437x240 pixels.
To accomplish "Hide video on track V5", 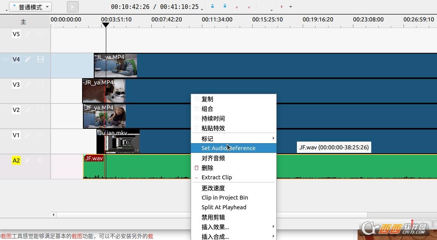I will [x=40, y=34].
